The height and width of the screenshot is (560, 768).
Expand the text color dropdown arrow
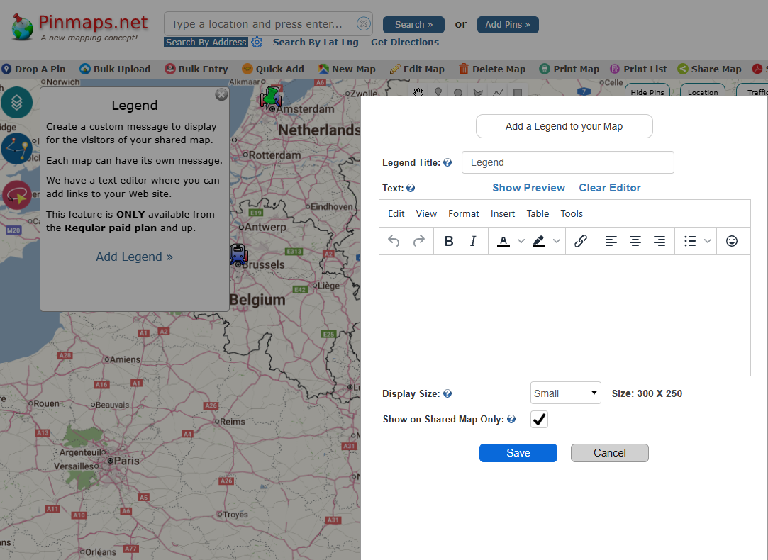click(x=521, y=241)
